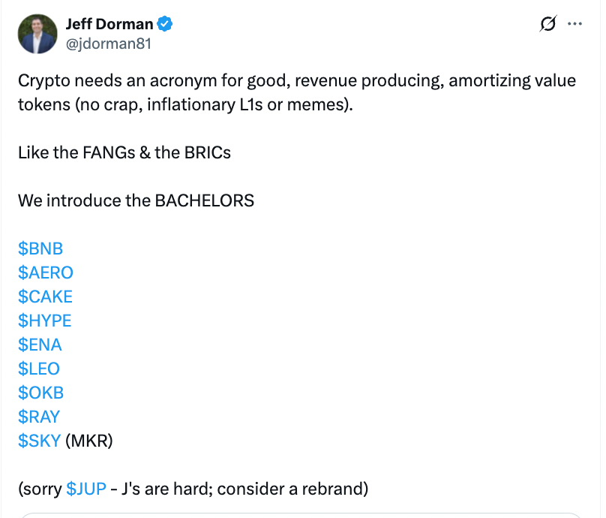Click the '(MKR)' text beside $SKY
Image resolution: width=606 pixels, height=518 pixels.
(x=89, y=441)
